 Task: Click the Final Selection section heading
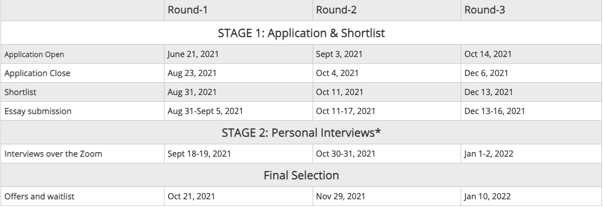coord(301,176)
